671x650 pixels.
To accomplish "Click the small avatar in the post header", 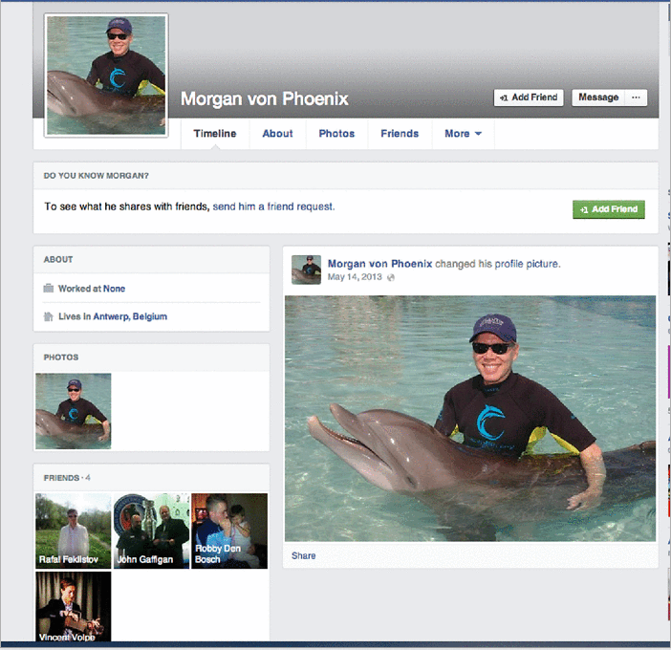I will point(306,270).
